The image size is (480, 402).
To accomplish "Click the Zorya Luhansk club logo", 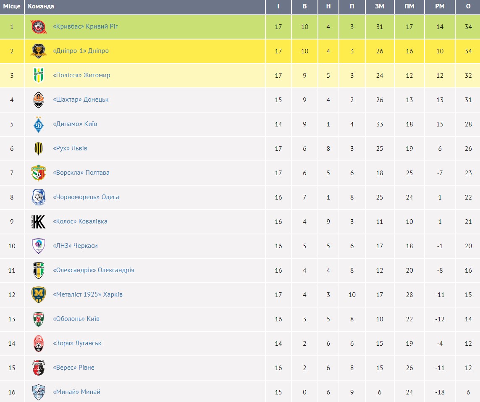I will 39,343.
